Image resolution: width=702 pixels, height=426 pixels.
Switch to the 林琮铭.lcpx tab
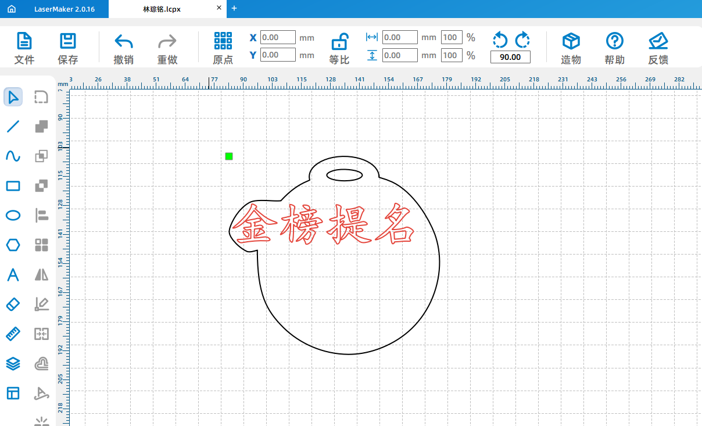pos(160,9)
